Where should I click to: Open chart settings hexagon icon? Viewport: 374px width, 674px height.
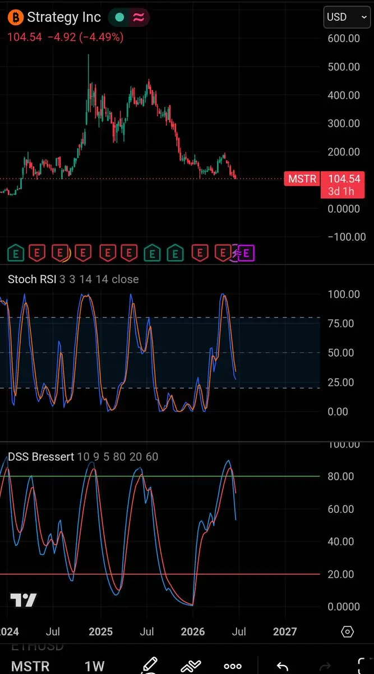347,632
